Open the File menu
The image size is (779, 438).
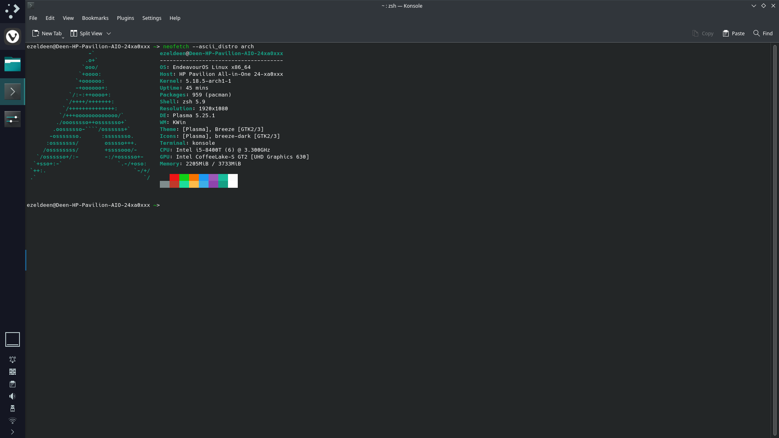(33, 18)
